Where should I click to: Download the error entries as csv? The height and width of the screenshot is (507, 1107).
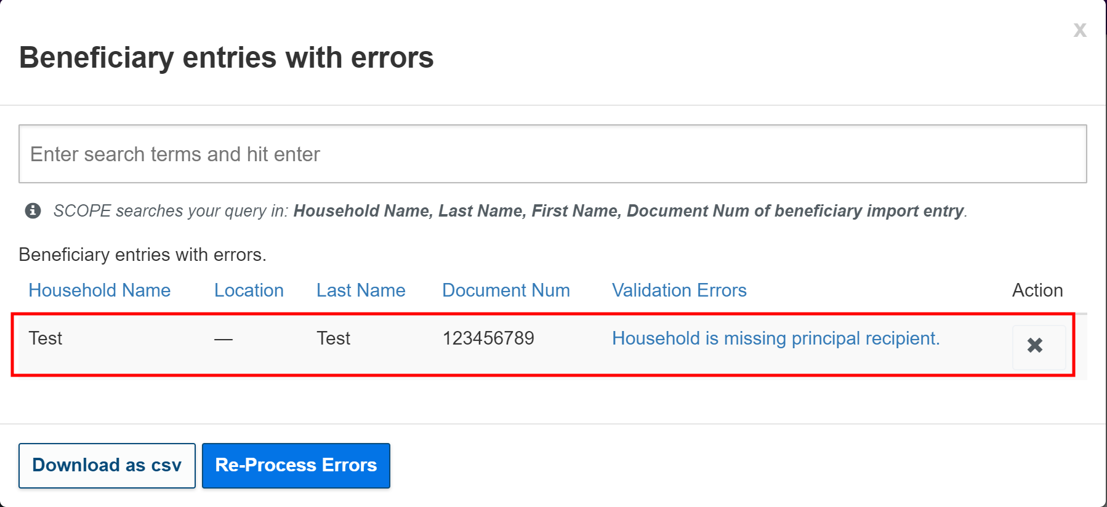tap(107, 465)
